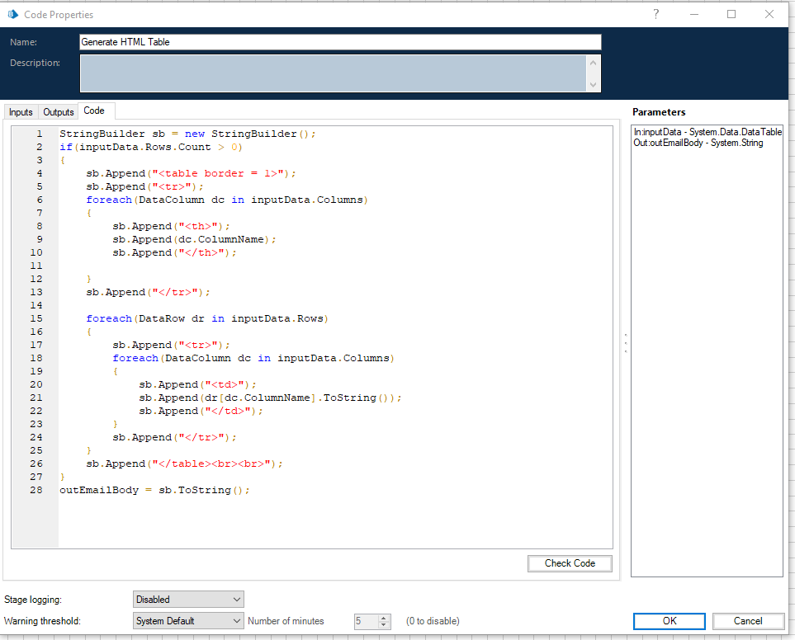Switch to the Outputs tab

(x=59, y=112)
